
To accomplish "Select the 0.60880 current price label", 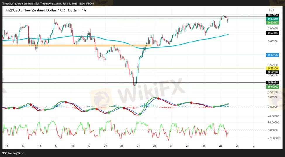I will click(x=272, y=19).
